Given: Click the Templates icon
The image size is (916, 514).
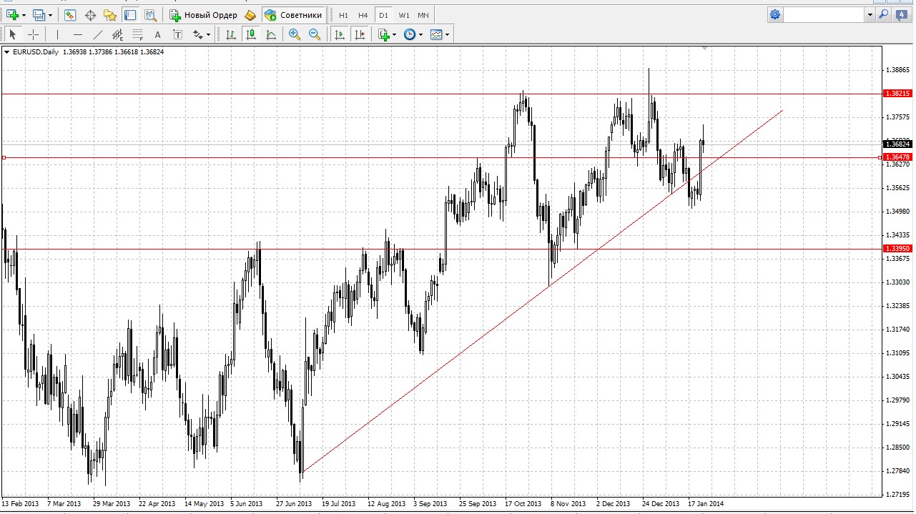Looking at the screenshot, I should click(x=436, y=34).
